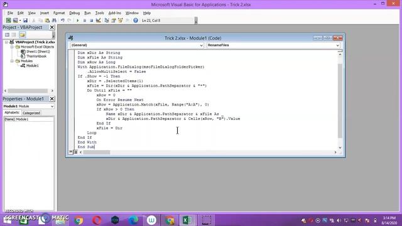
Task: Toggle Design Mode icon in toolbar
Action: (x=98, y=20)
